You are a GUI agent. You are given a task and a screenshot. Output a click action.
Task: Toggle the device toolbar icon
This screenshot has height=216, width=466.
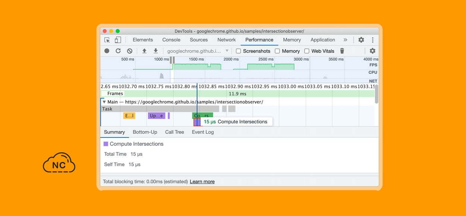pos(118,40)
